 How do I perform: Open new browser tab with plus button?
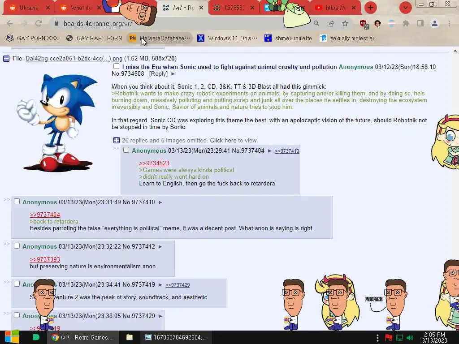(371, 8)
